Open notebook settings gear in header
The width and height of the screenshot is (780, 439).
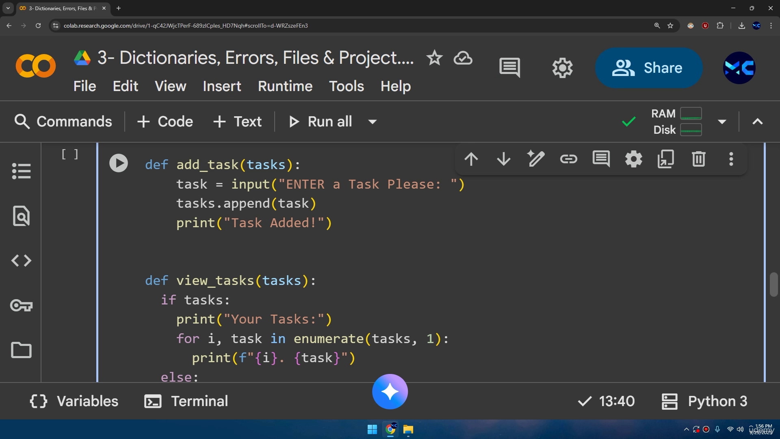[x=562, y=67]
